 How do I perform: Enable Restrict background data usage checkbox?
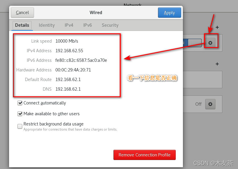(x=20, y=126)
